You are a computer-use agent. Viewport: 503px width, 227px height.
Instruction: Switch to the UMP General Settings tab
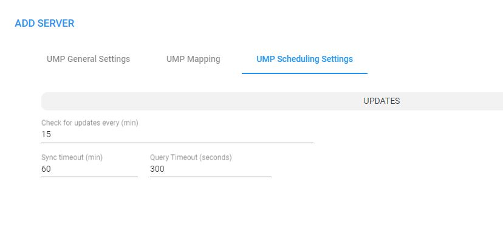coord(88,59)
